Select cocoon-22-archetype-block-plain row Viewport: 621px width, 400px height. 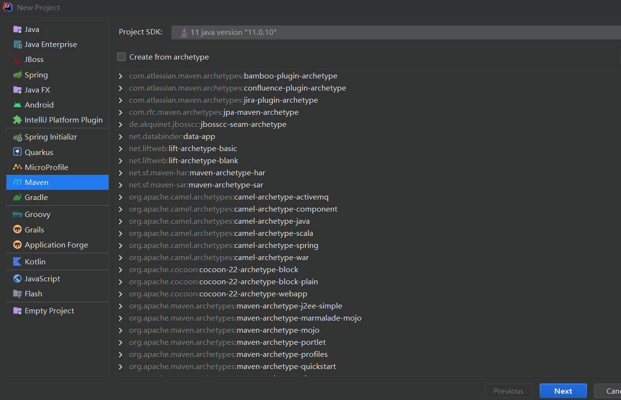click(x=368, y=282)
